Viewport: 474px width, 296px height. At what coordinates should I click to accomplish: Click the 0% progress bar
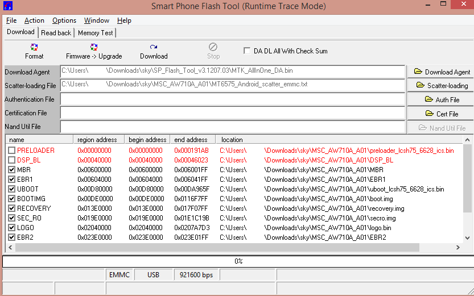[x=238, y=261]
